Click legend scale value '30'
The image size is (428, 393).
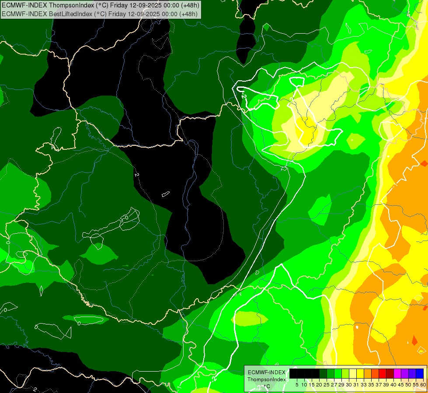349,385
